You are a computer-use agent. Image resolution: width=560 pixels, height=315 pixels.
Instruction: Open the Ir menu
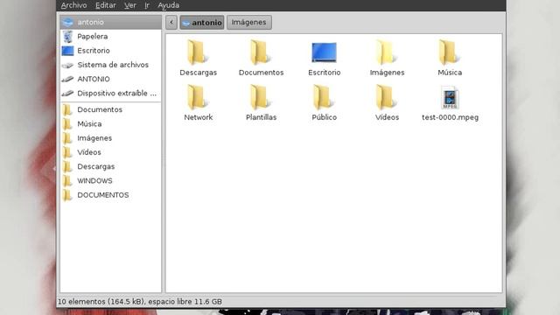[147, 5]
